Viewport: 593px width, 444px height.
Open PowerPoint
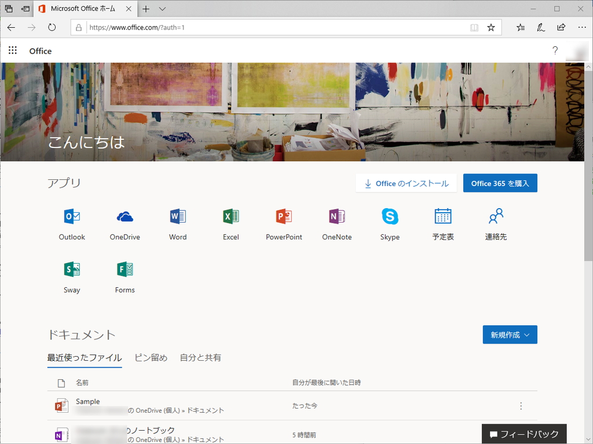pyautogui.click(x=284, y=223)
